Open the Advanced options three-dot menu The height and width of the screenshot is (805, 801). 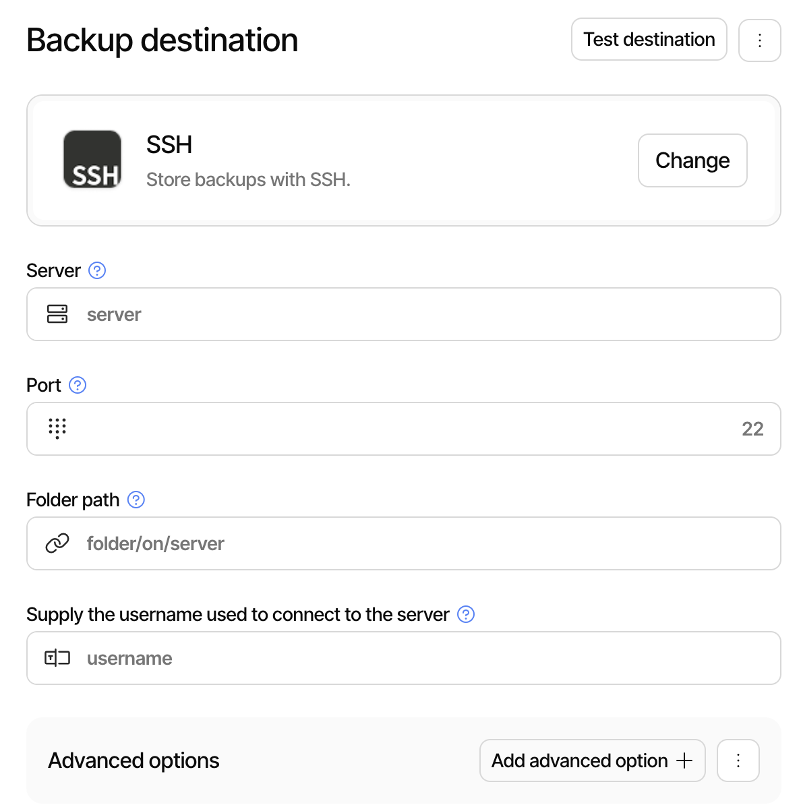tap(738, 761)
